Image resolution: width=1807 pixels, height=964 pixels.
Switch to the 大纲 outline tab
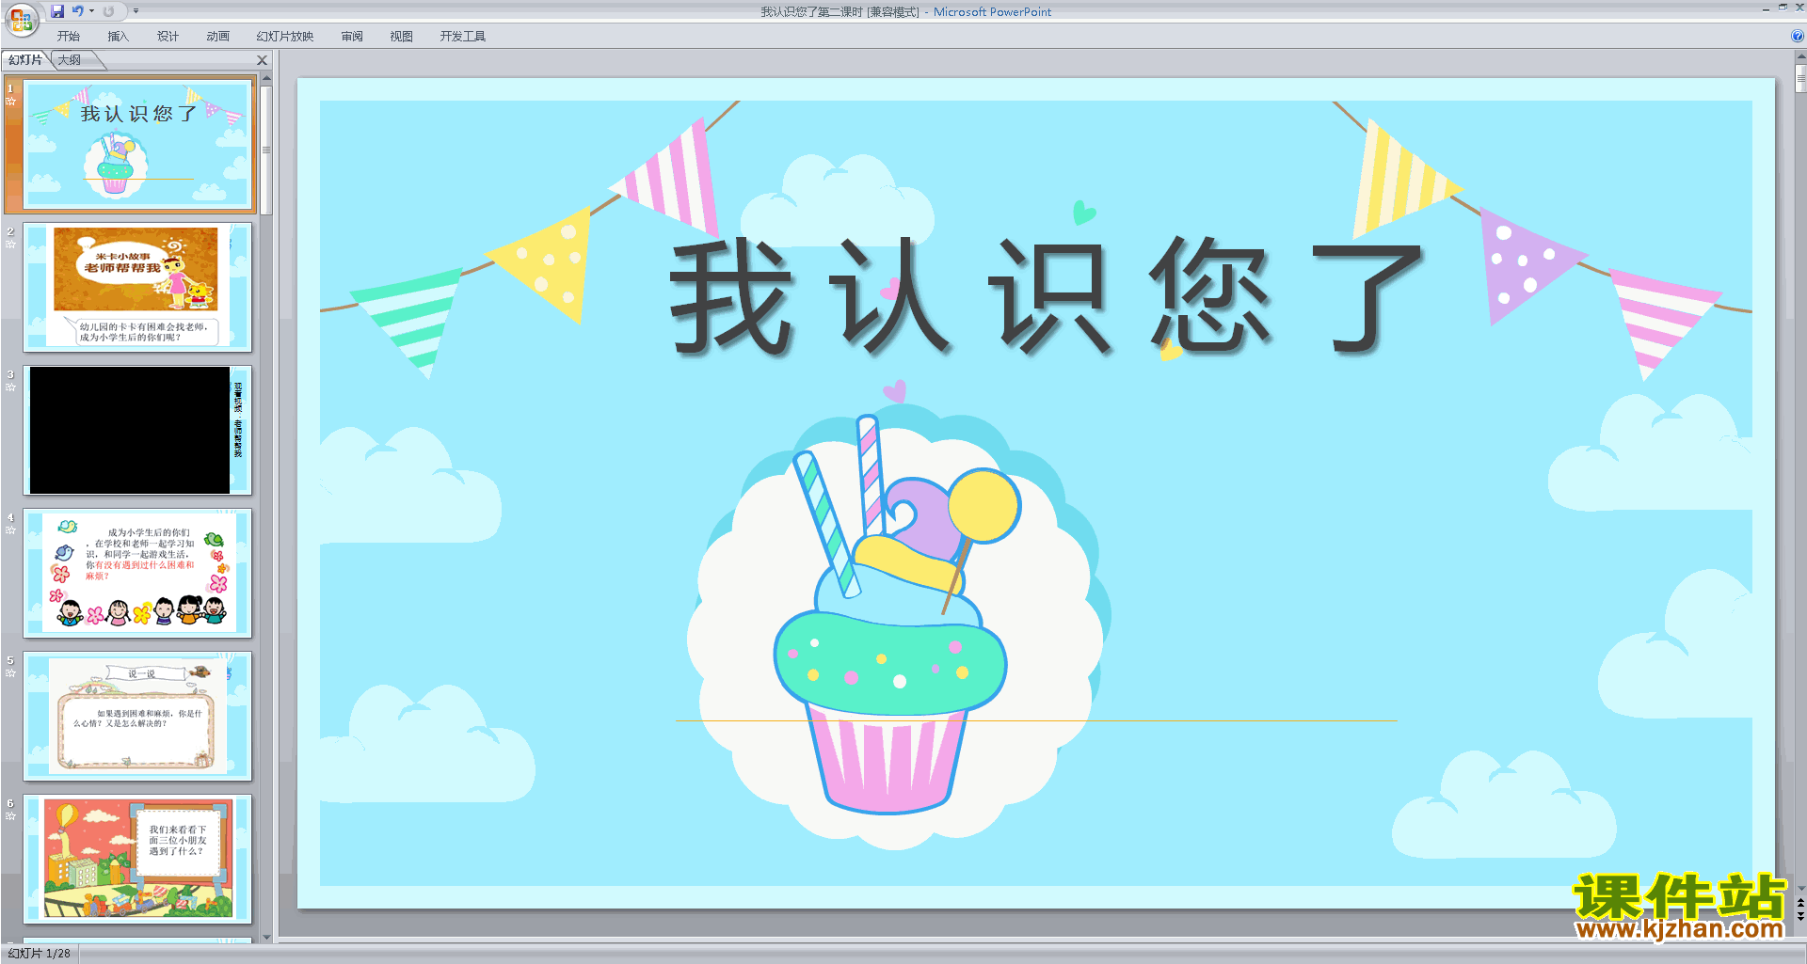tap(70, 60)
